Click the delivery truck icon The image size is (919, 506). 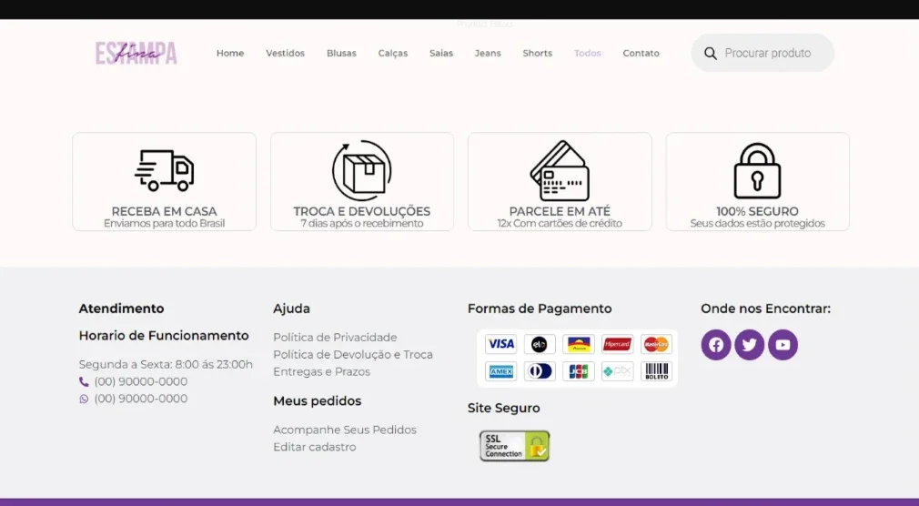tap(164, 170)
